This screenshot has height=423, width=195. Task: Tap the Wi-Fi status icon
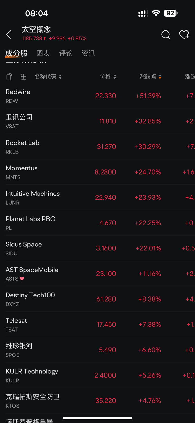pos(156,13)
